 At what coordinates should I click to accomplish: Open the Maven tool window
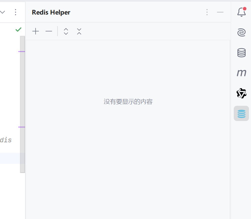pos(242,73)
